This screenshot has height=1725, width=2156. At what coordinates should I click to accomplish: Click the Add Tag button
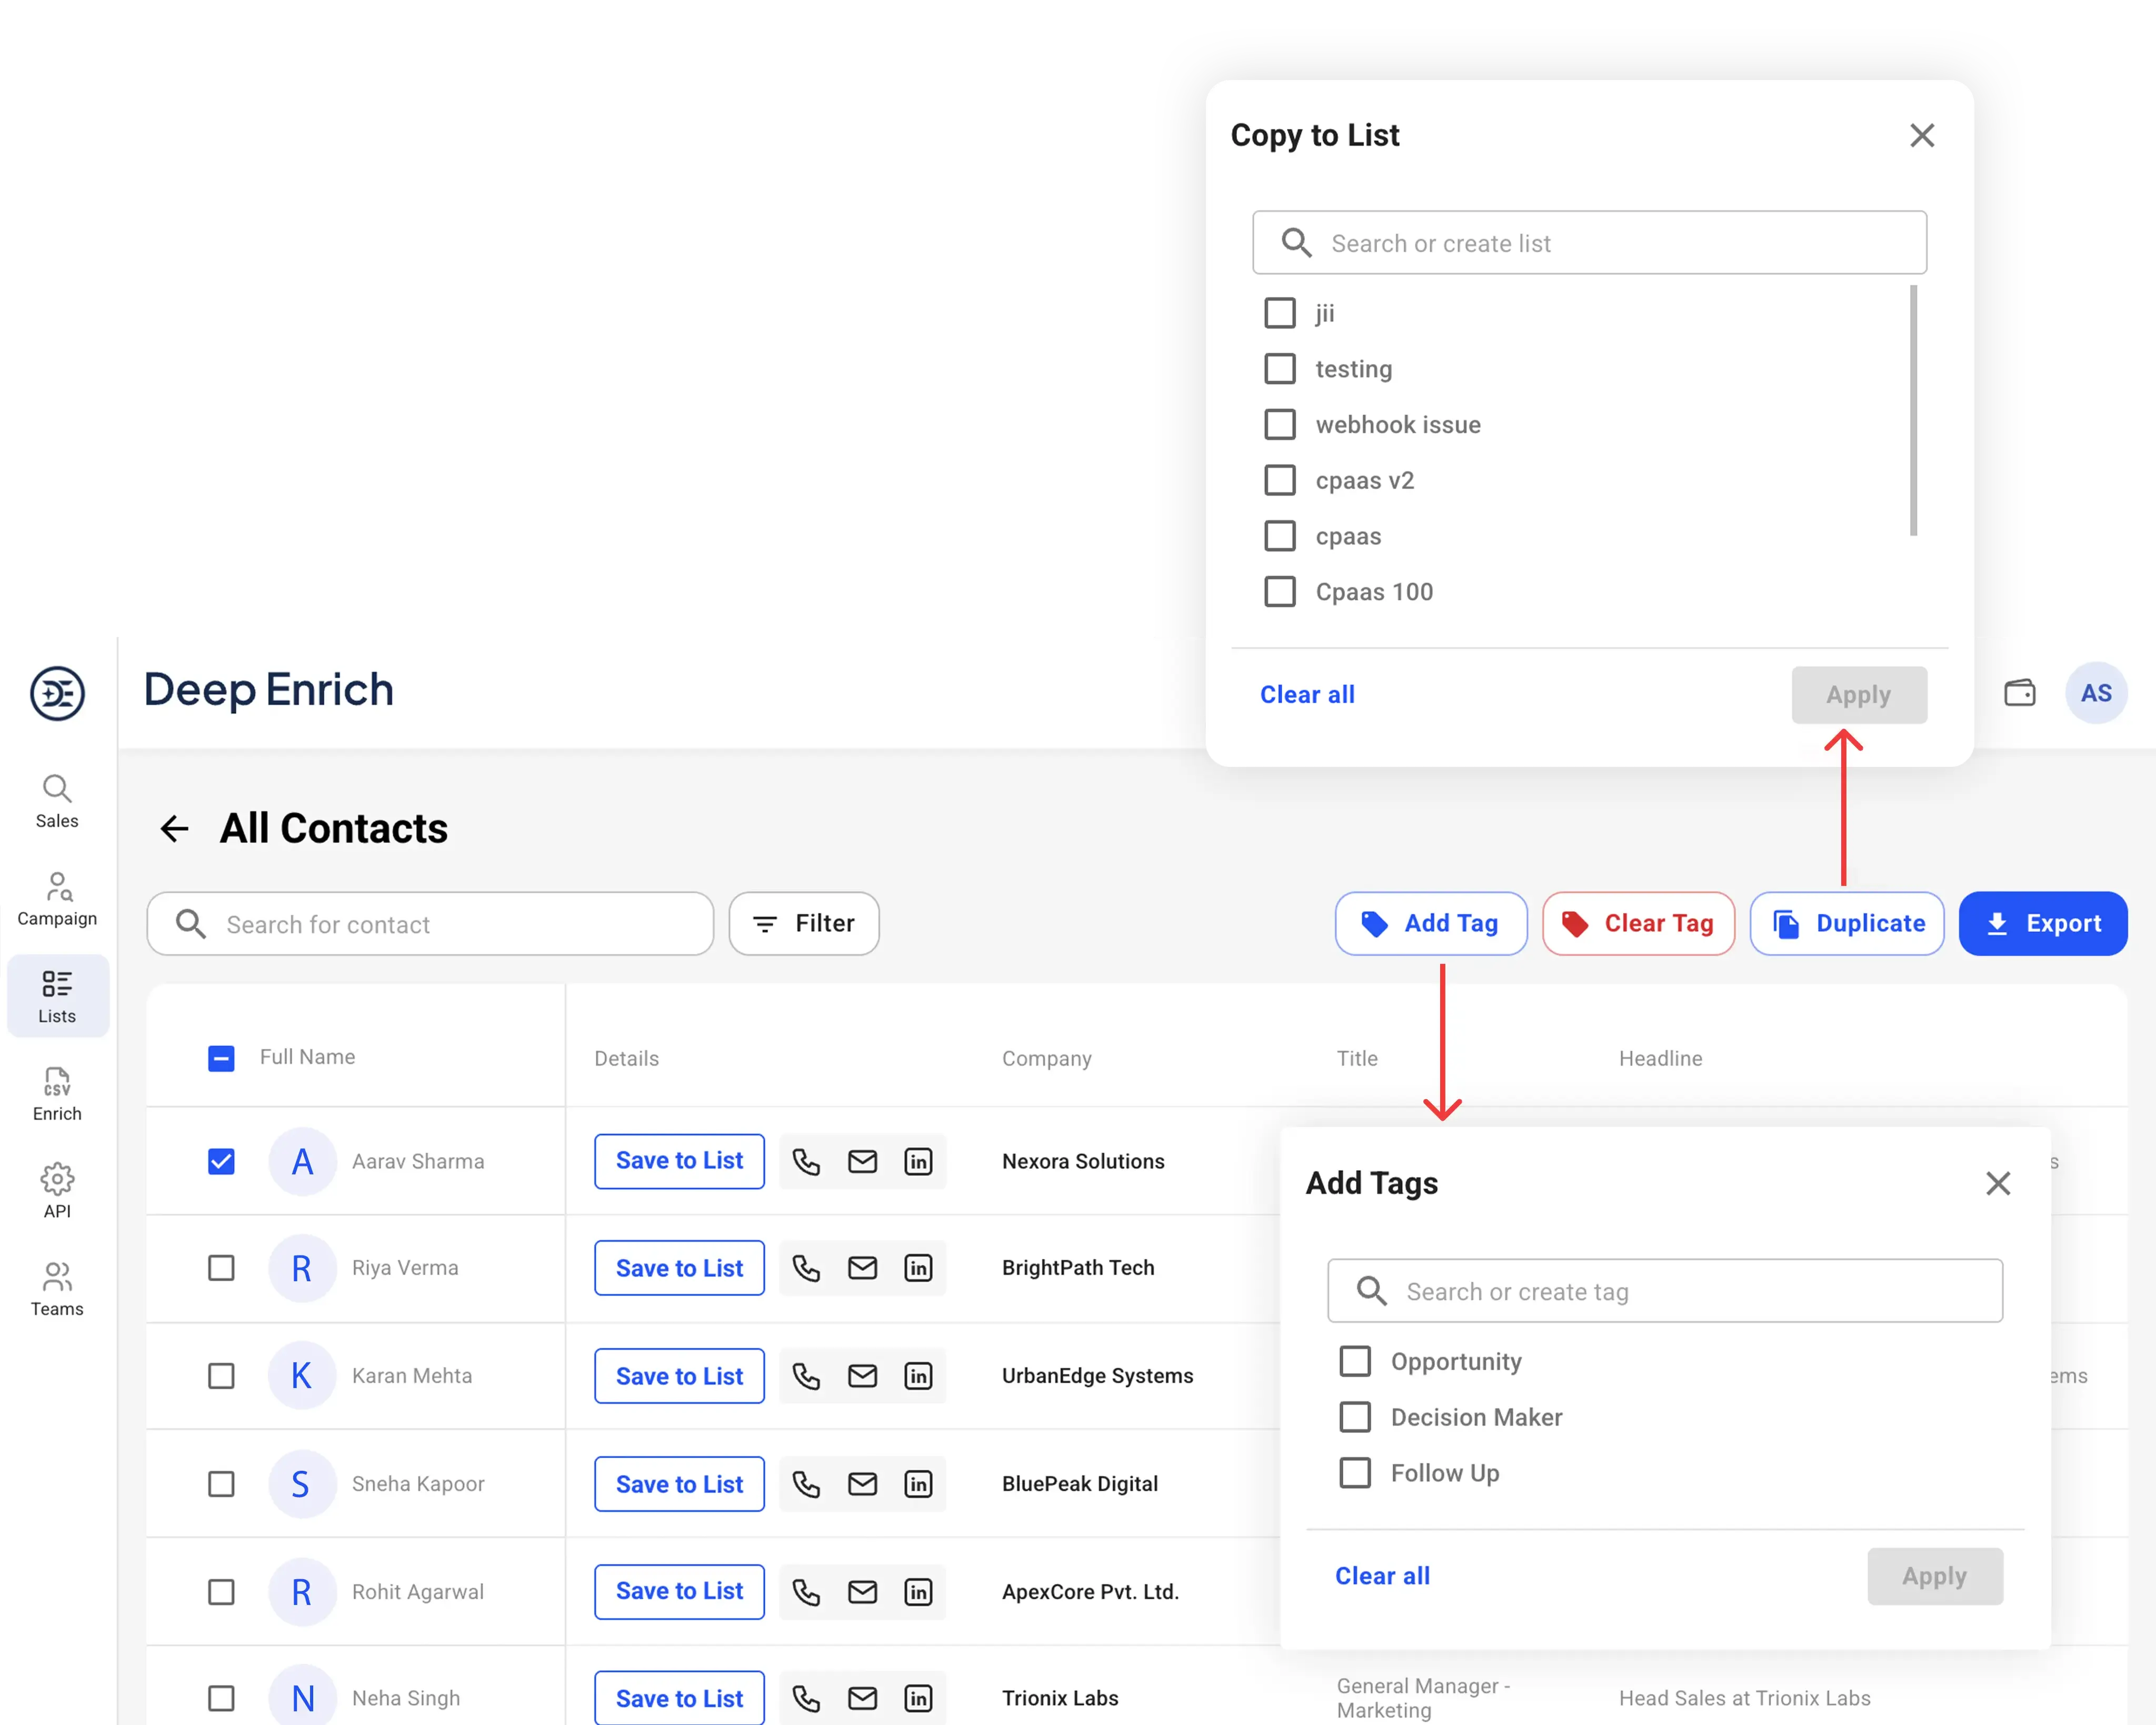(1430, 923)
